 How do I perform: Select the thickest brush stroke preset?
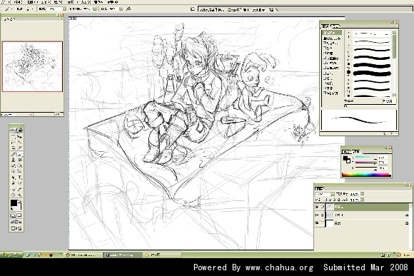pyautogui.click(x=371, y=73)
